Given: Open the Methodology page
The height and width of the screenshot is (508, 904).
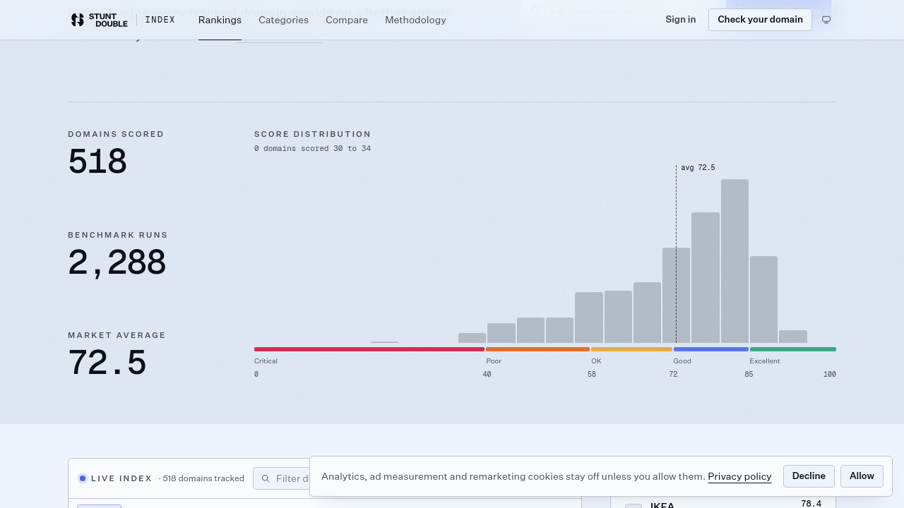Looking at the screenshot, I should click(415, 20).
